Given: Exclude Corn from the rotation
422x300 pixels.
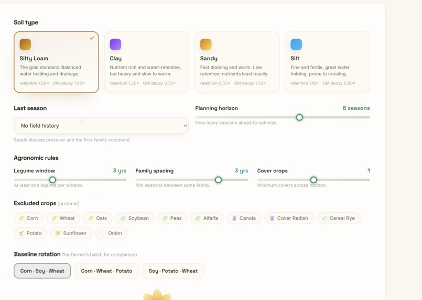Looking at the screenshot, I should point(28,218).
